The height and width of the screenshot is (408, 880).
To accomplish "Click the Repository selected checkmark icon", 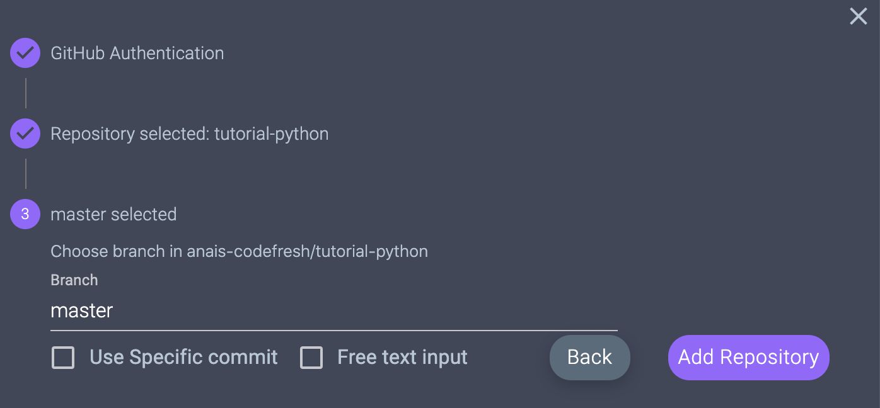I will click(25, 133).
